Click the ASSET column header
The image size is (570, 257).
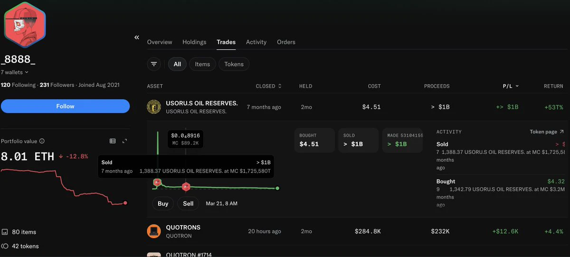click(x=155, y=86)
